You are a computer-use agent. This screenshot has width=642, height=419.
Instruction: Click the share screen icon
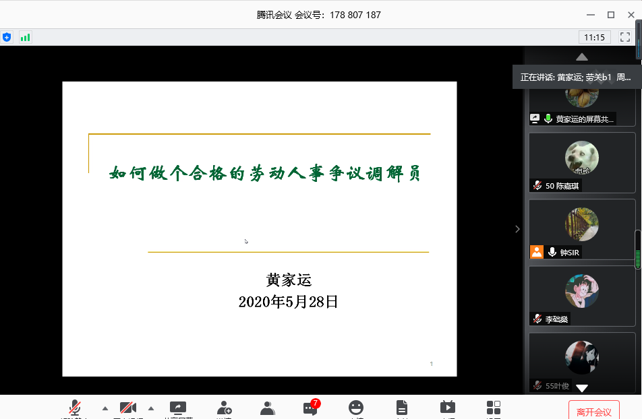tap(178, 408)
